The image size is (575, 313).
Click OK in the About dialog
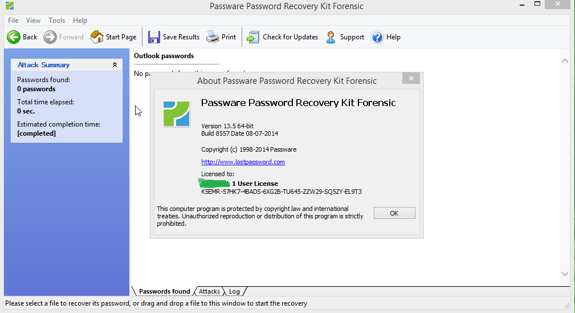[394, 213]
